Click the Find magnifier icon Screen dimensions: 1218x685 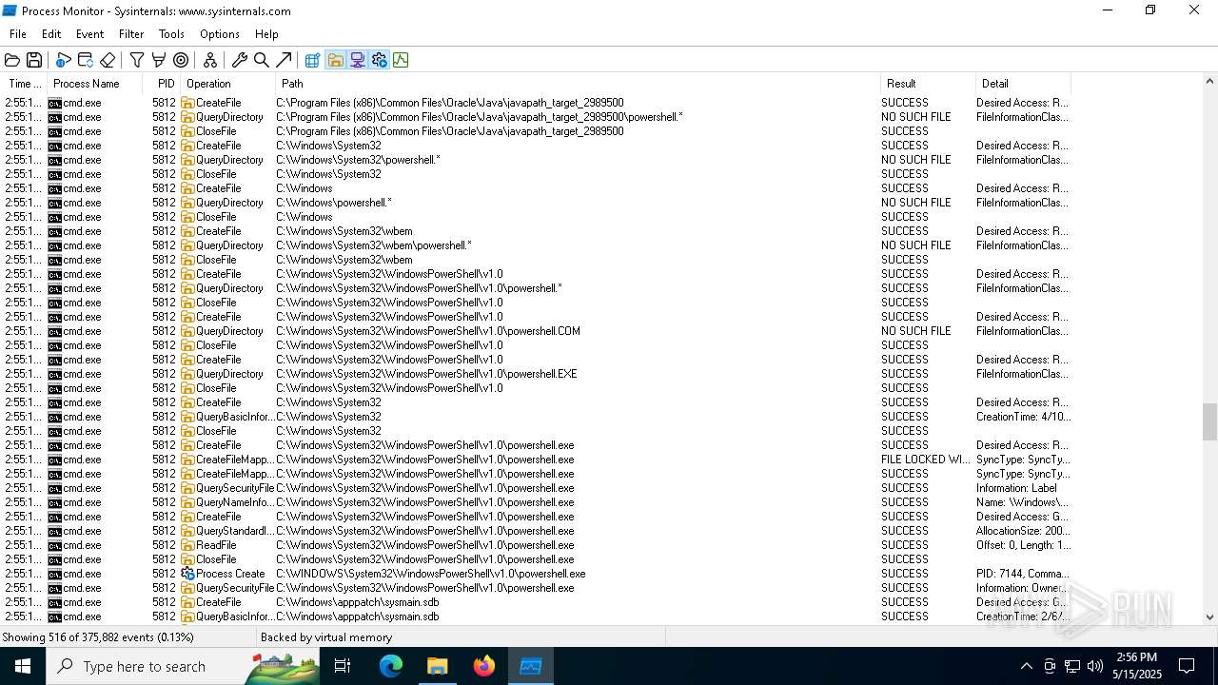262,60
